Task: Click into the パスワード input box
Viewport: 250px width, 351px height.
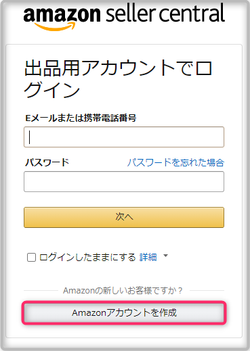Action: [x=124, y=182]
